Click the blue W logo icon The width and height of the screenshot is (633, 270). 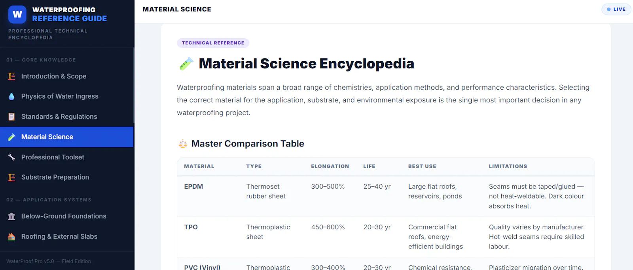click(17, 15)
